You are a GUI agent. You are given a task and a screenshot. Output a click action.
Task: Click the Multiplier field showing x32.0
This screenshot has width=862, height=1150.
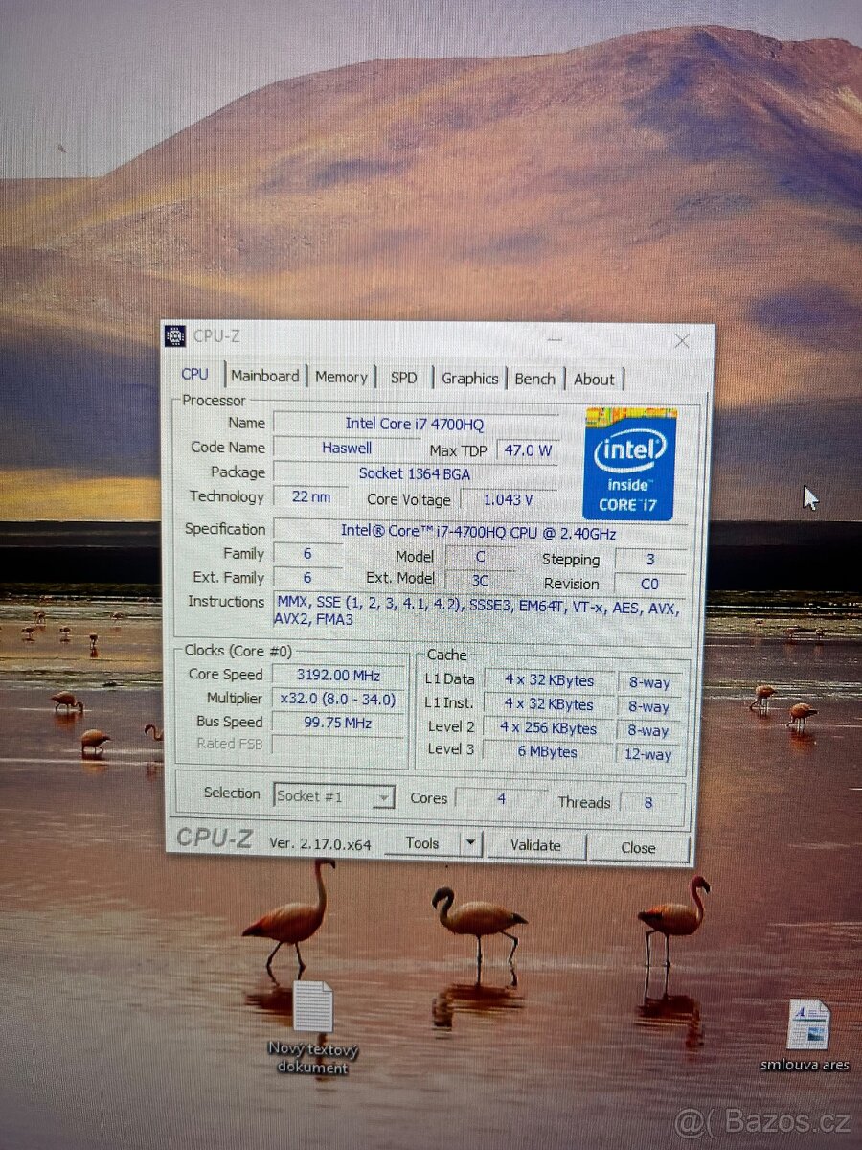point(338,699)
